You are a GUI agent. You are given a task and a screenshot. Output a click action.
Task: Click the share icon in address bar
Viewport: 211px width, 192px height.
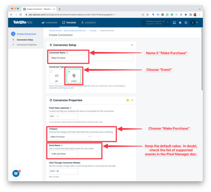click(x=143, y=15)
